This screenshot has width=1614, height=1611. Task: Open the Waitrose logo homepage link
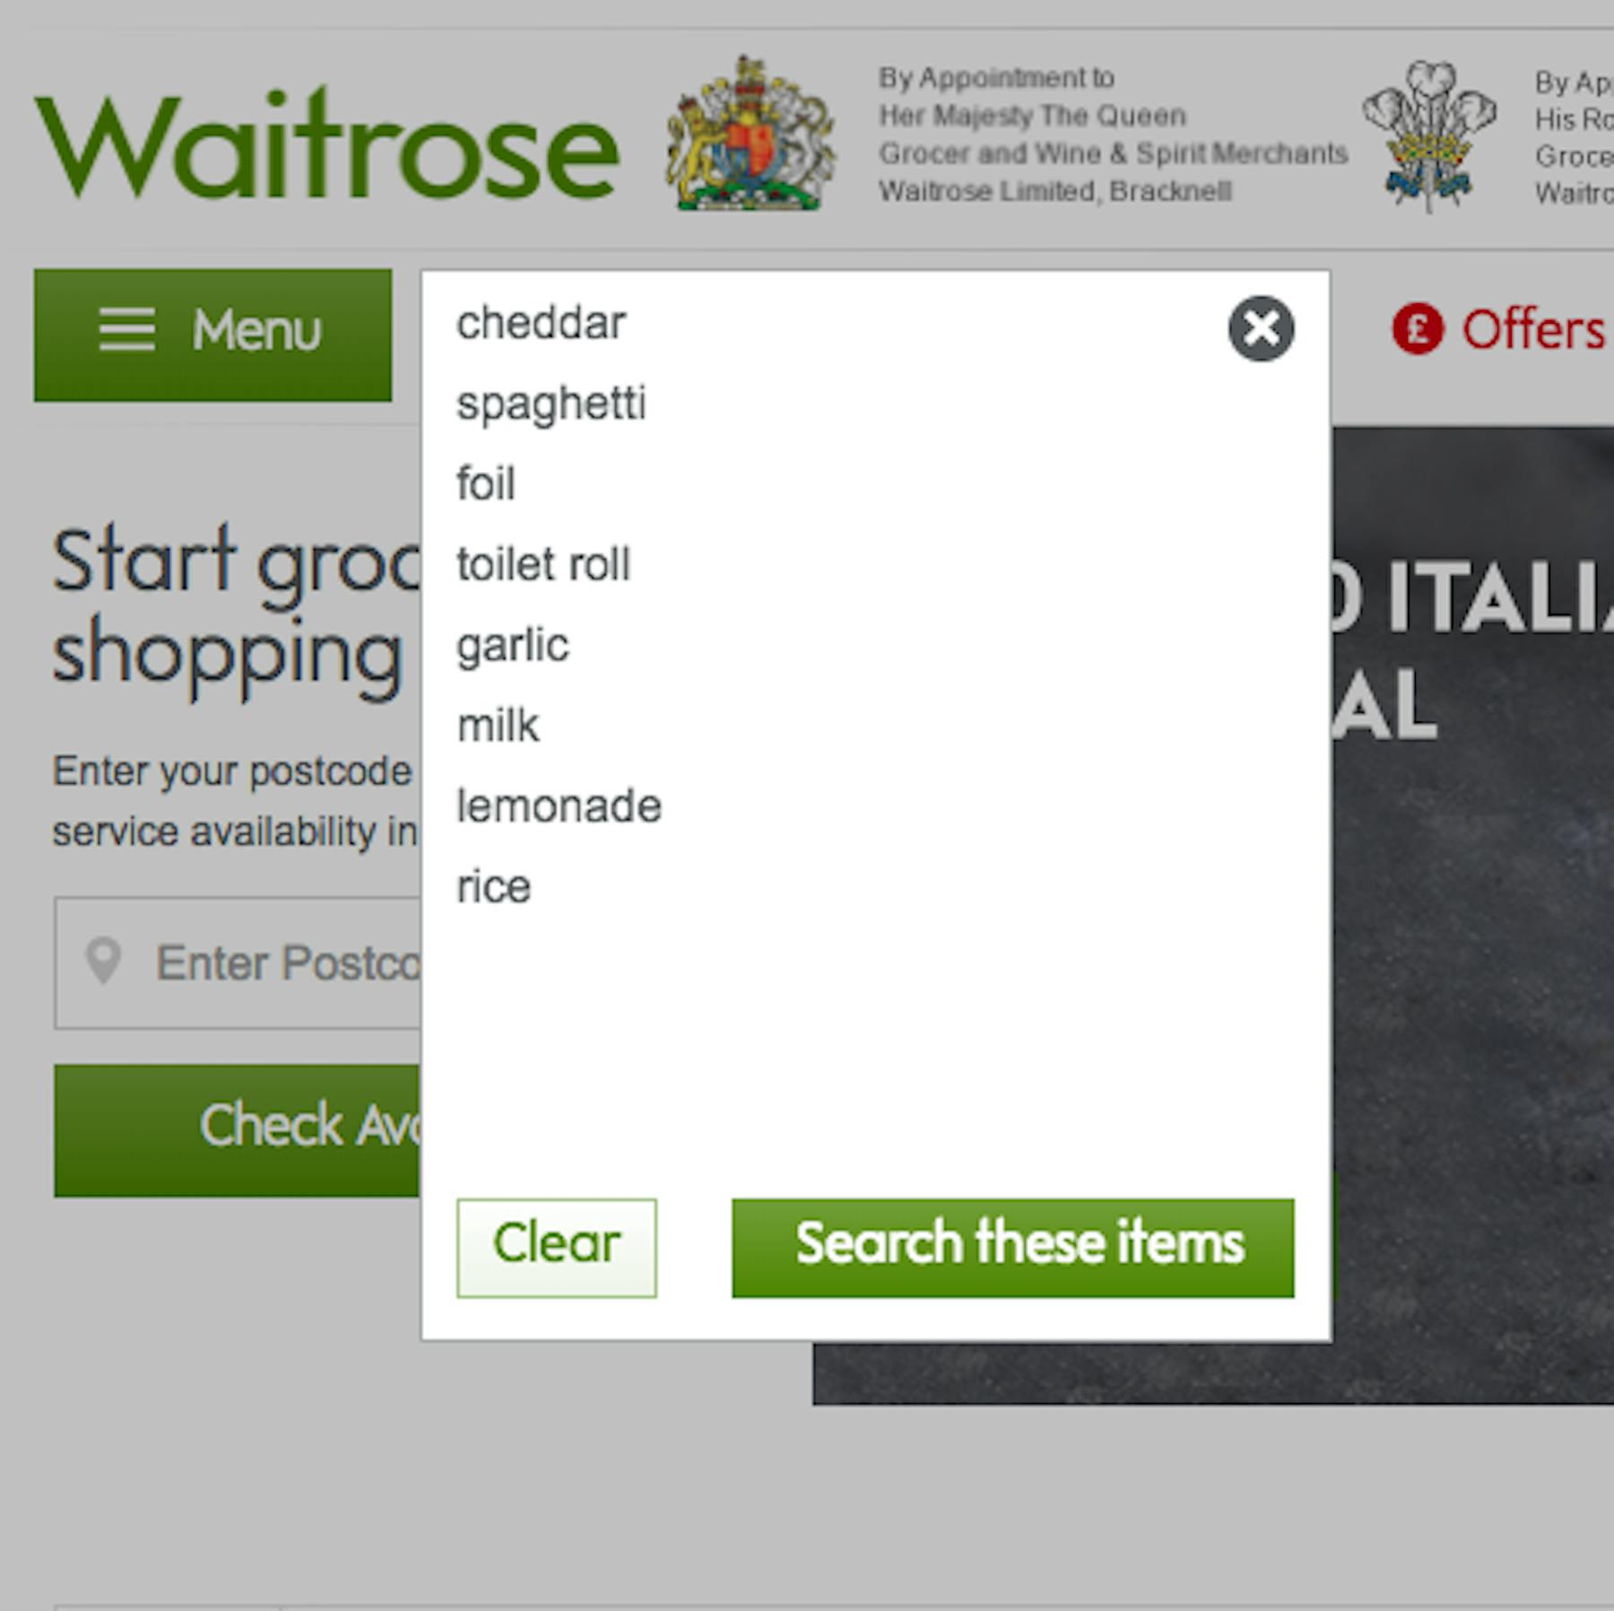326,144
